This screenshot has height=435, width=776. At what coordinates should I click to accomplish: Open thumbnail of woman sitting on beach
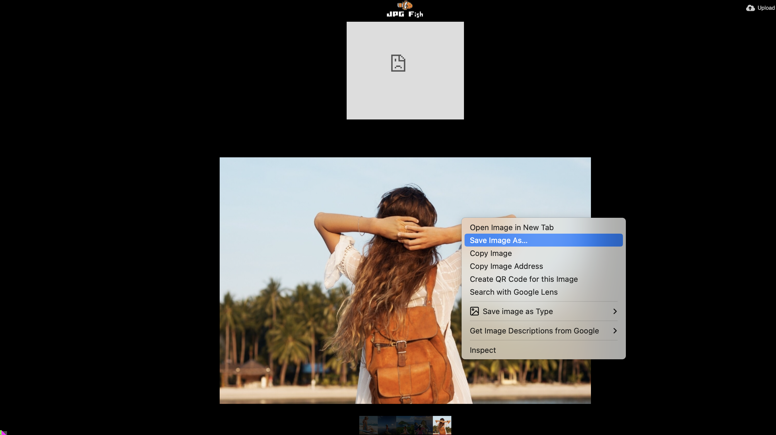[x=368, y=425]
